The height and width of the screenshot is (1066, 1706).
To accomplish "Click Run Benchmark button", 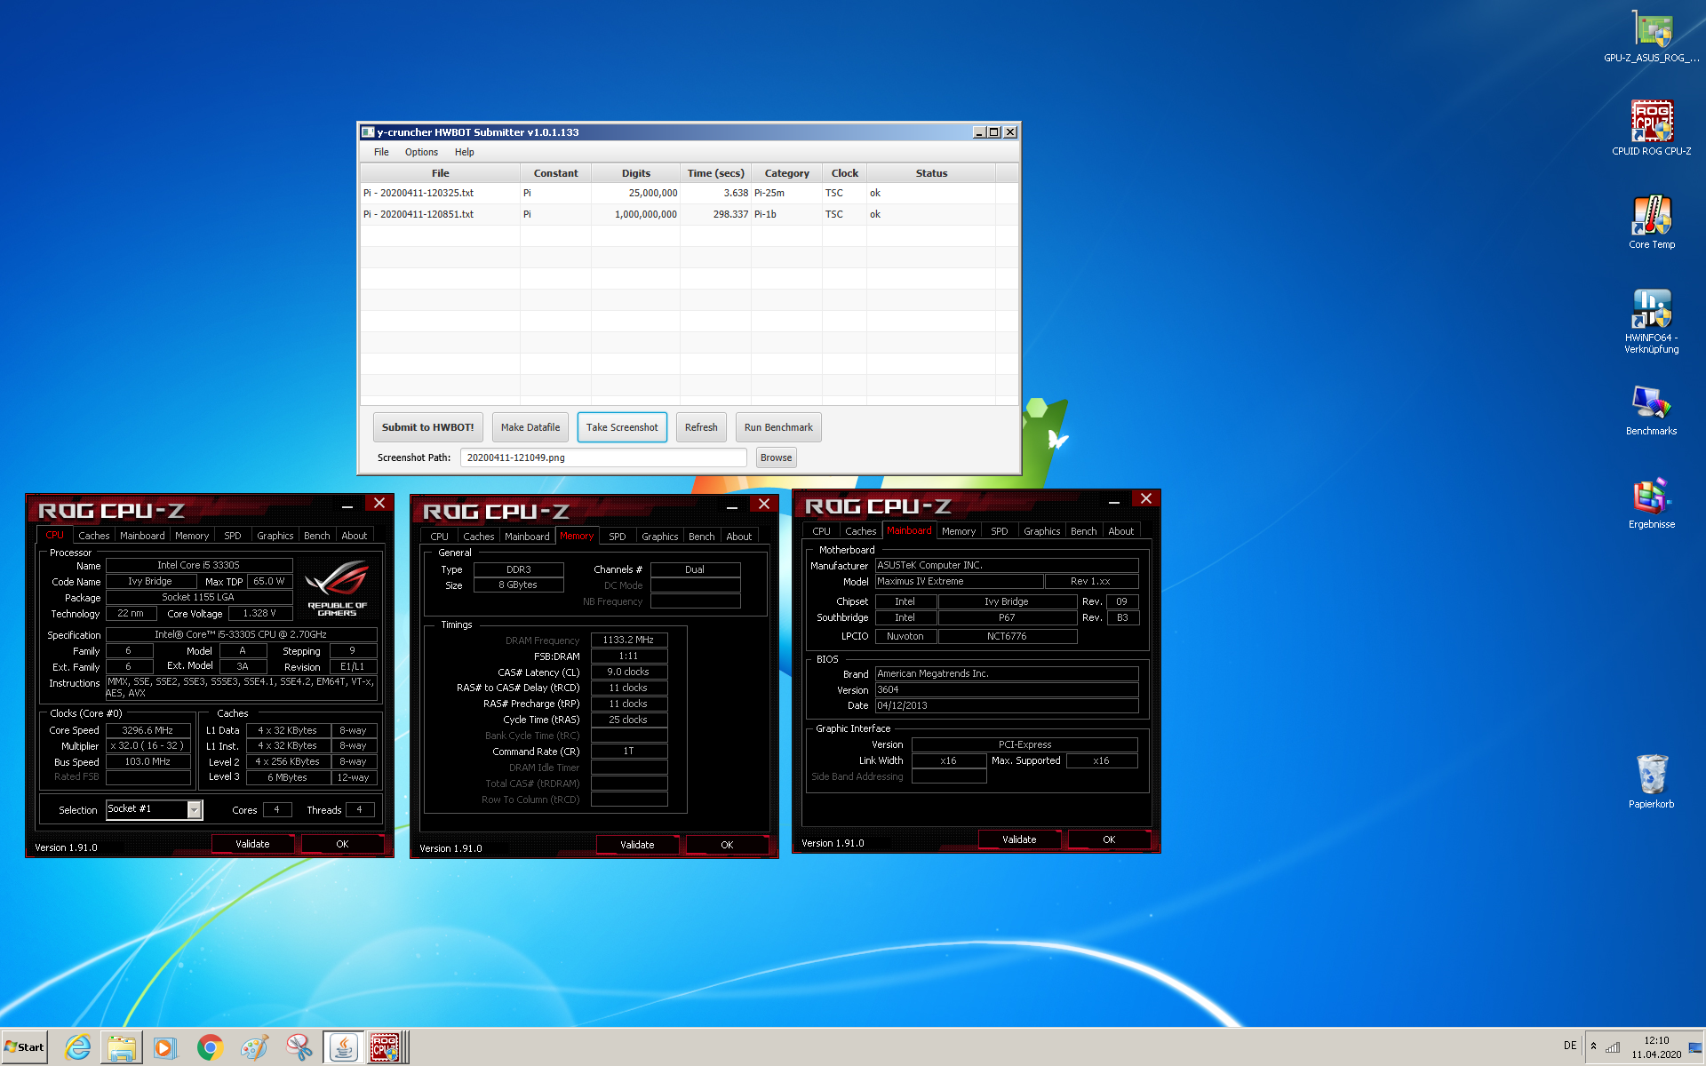I will [x=778, y=427].
